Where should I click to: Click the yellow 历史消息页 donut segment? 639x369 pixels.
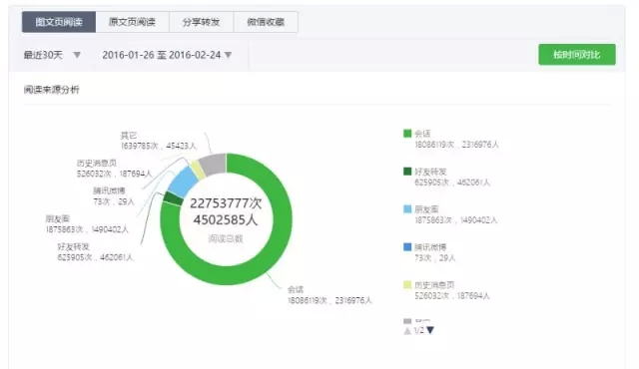tap(198, 171)
